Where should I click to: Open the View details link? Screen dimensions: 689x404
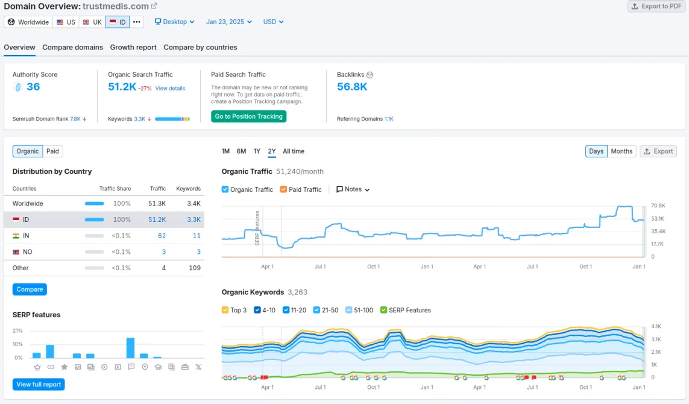170,89
